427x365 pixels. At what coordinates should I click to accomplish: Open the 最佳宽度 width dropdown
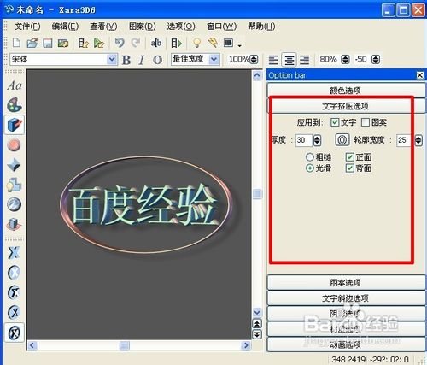(x=214, y=59)
